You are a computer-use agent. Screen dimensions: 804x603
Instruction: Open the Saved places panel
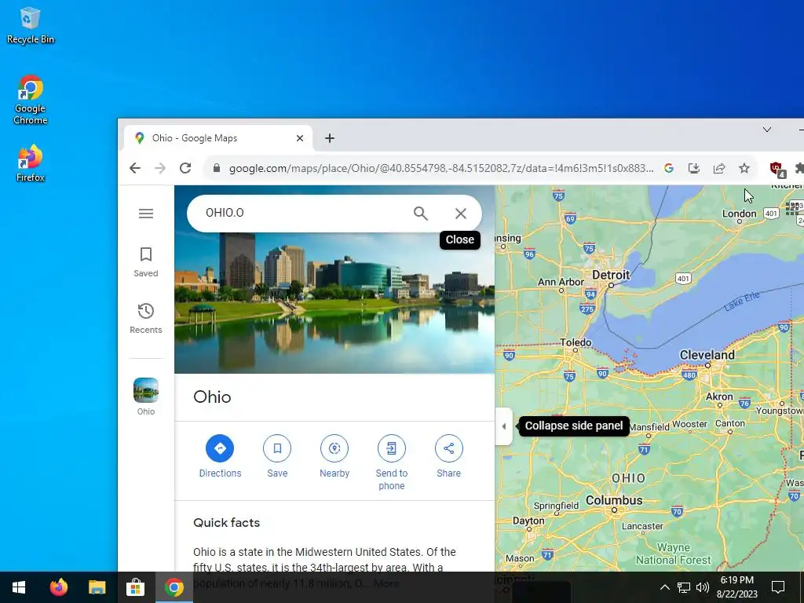(145, 262)
